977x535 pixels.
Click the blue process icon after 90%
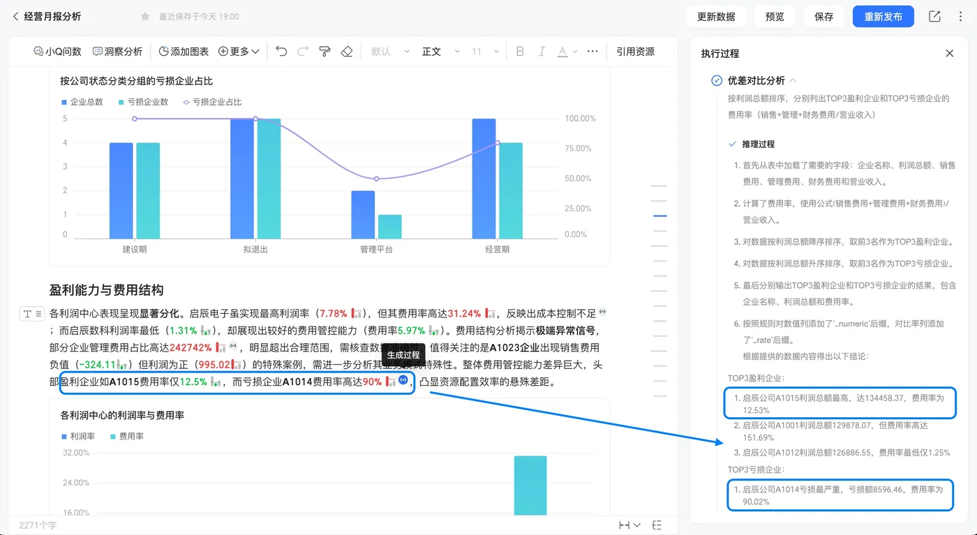(403, 380)
